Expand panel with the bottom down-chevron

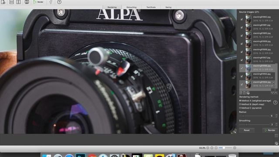click(276, 143)
